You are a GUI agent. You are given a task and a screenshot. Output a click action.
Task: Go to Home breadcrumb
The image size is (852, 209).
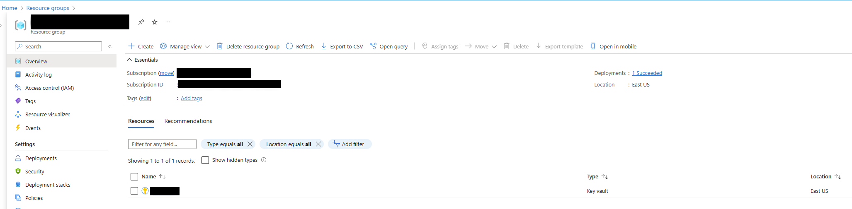tap(10, 8)
